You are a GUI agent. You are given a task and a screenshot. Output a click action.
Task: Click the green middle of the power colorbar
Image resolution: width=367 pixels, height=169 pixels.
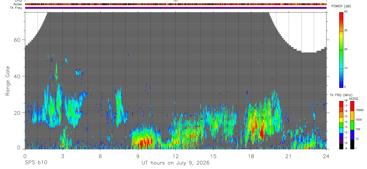[x=341, y=49]
